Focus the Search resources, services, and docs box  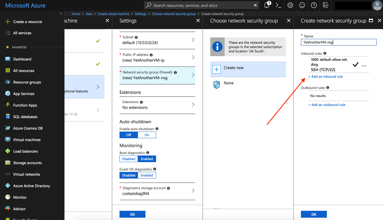202,5
